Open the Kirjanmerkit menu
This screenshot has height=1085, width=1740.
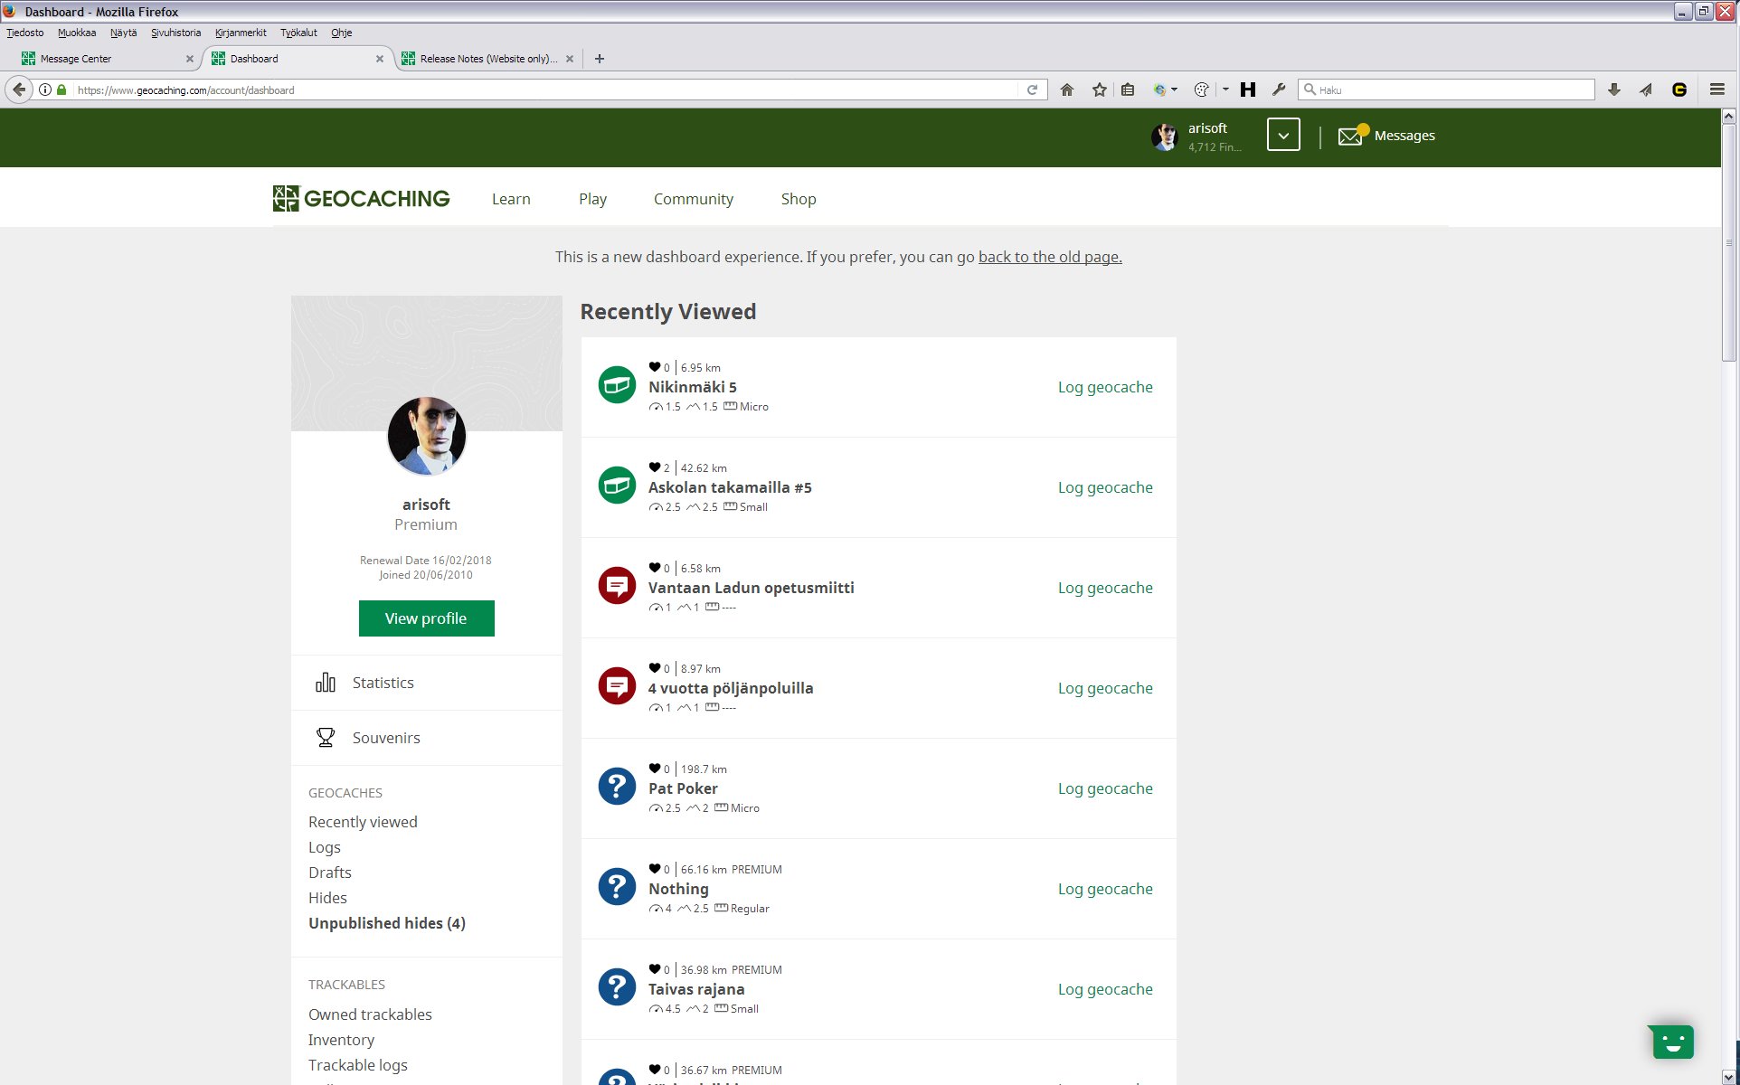click(x=241, y=33)
